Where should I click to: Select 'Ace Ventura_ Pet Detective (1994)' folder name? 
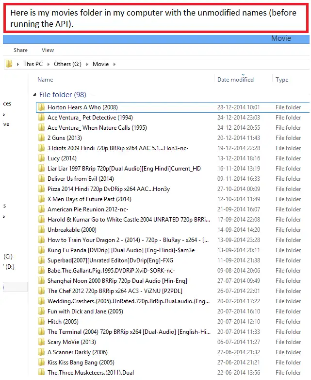point(90,117)
